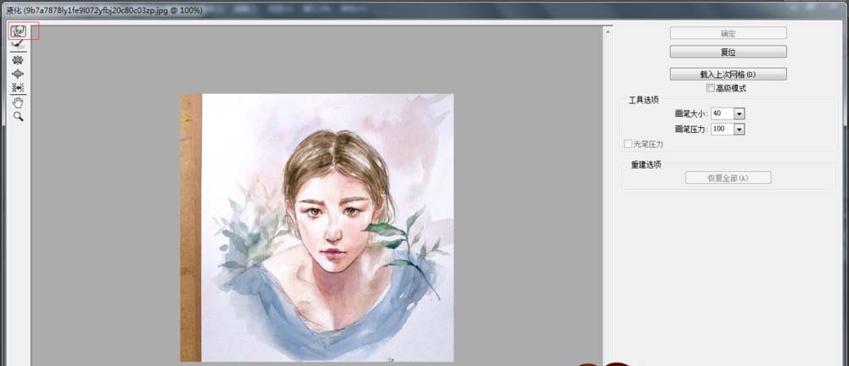Select the Forward Warp tool
The width and height of the screenshot is (849, 366).
[18, 31]
